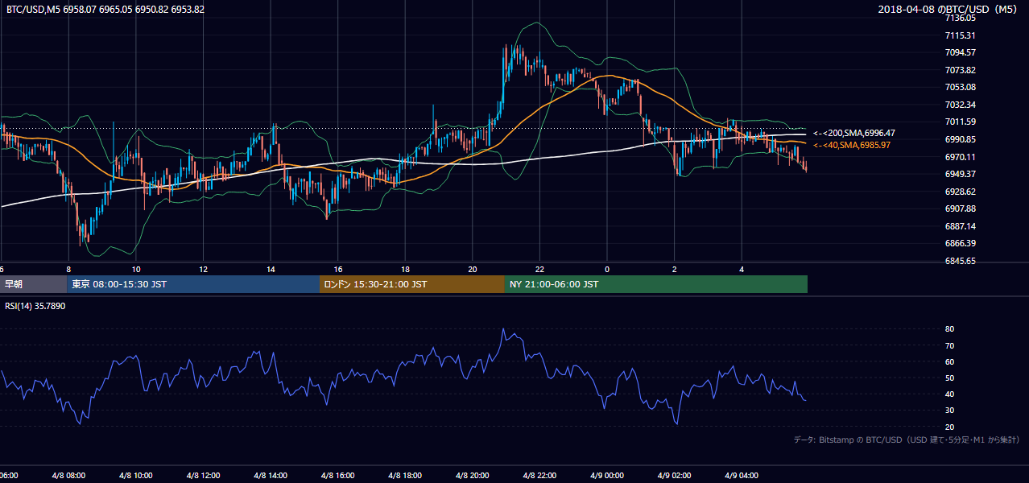1029x483 pixels.
Task: Click price axis value 7011.59
Action: coord(961,122)
